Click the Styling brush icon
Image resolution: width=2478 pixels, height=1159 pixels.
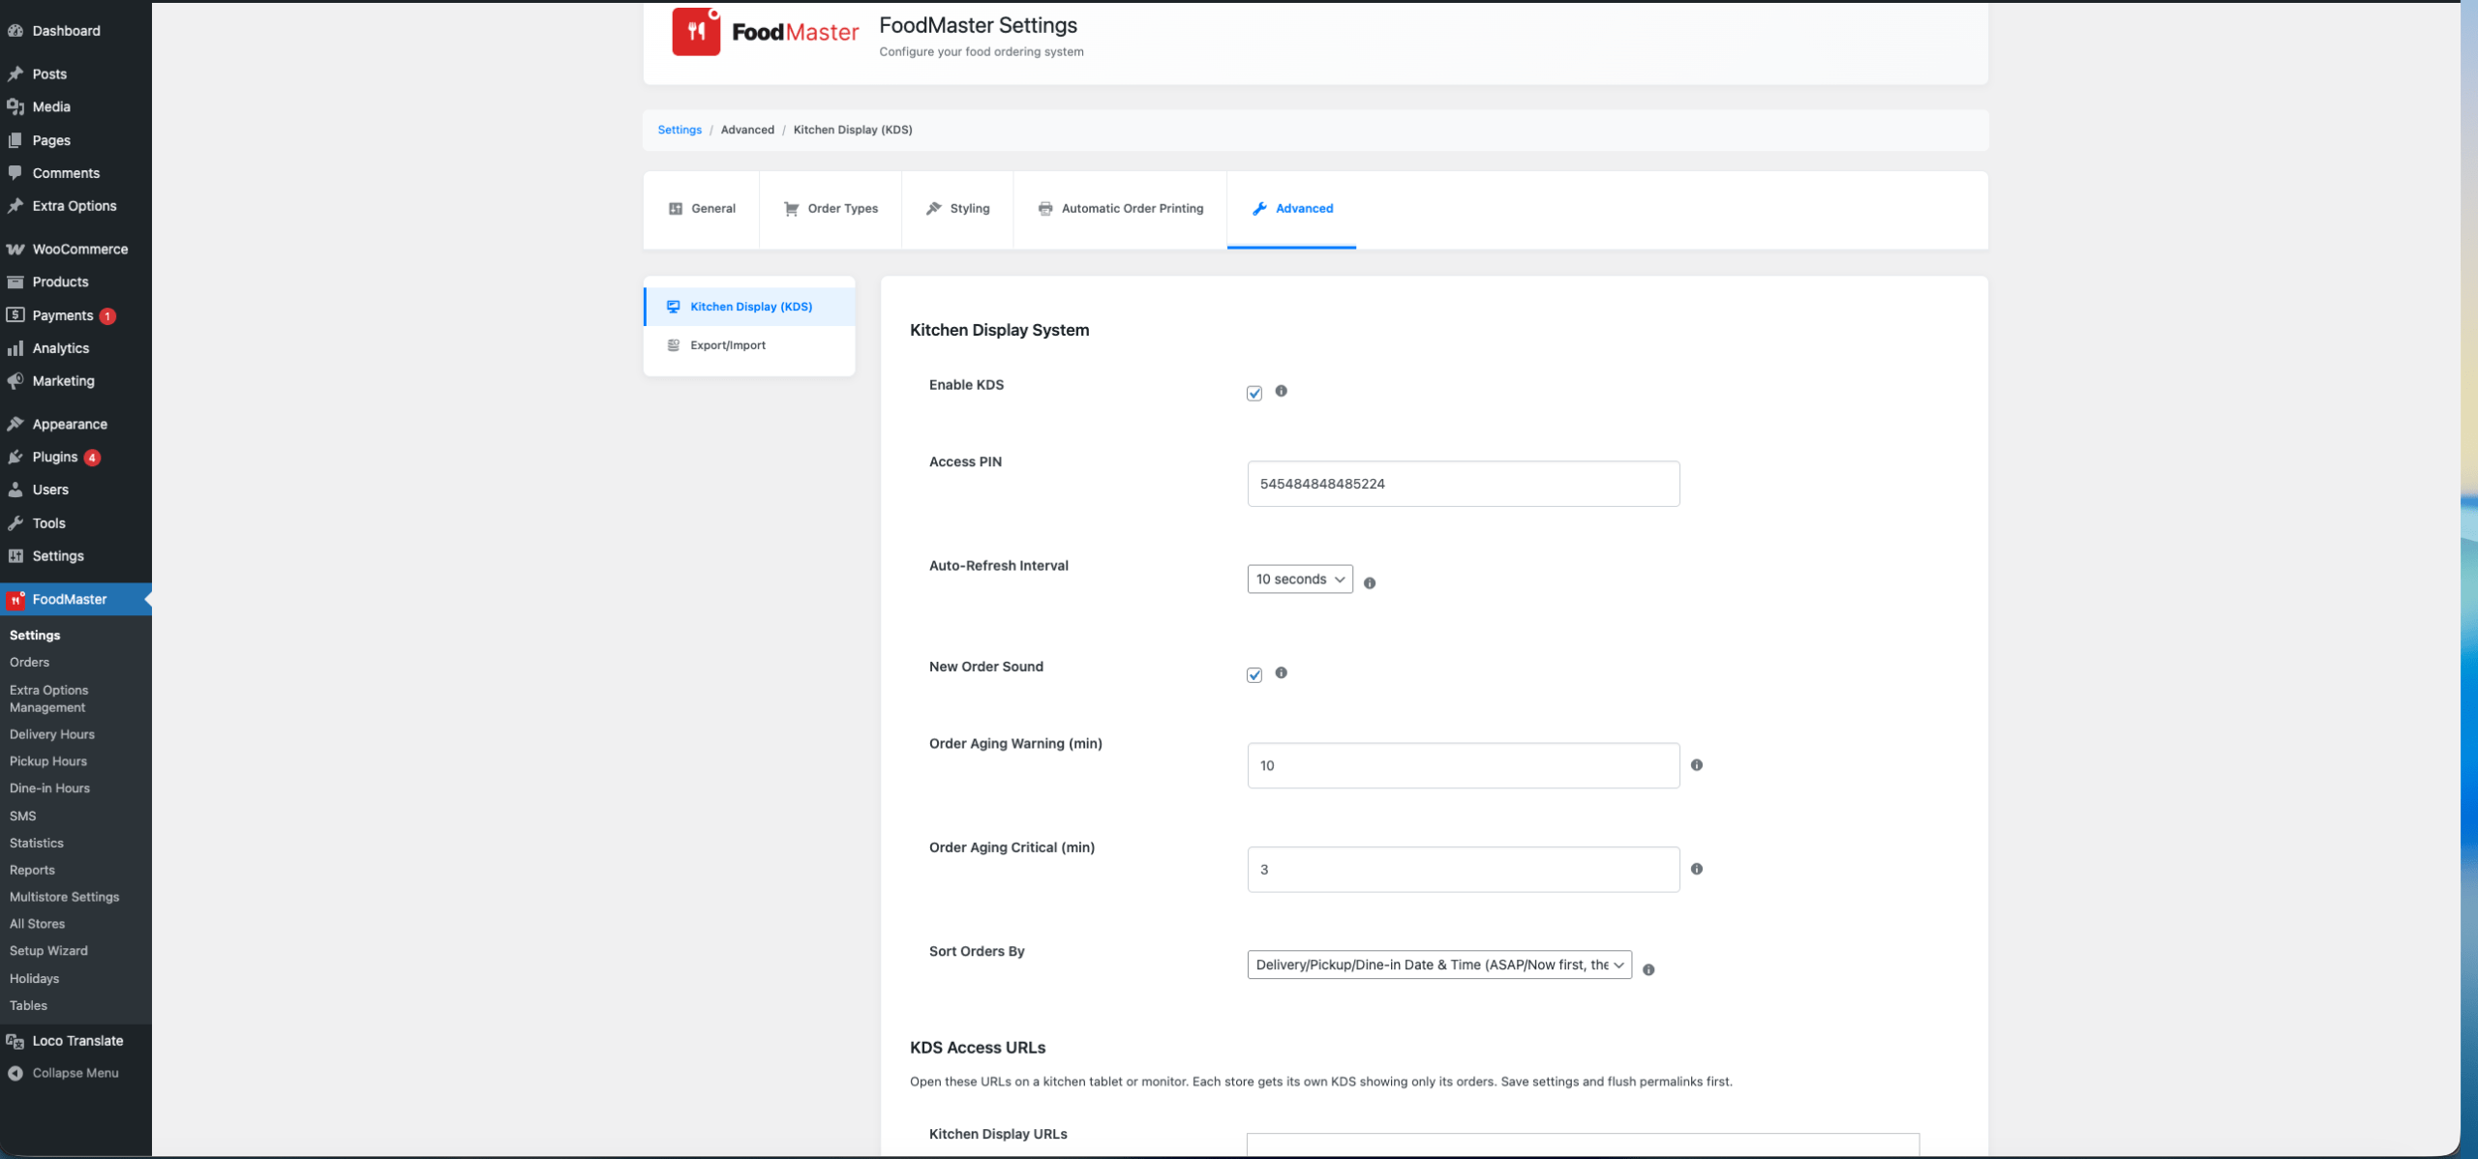[932, 208]
